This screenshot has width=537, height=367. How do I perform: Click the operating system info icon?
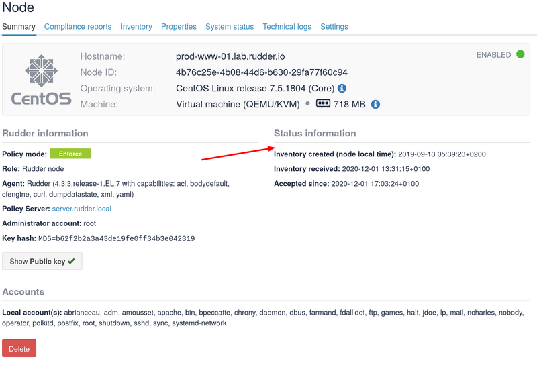342,89
